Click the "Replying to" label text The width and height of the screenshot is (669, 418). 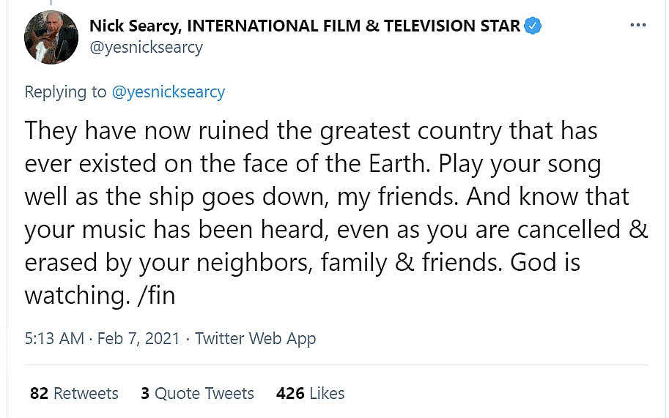[66, 92]
